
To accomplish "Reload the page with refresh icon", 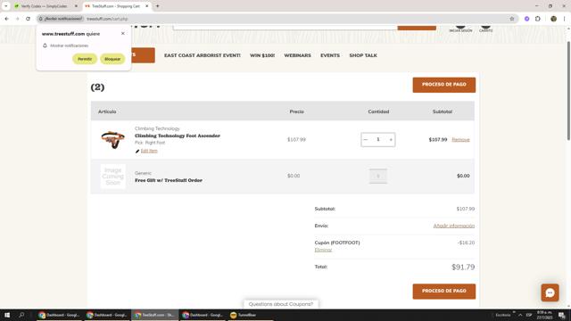I will [x=28, y=19].
